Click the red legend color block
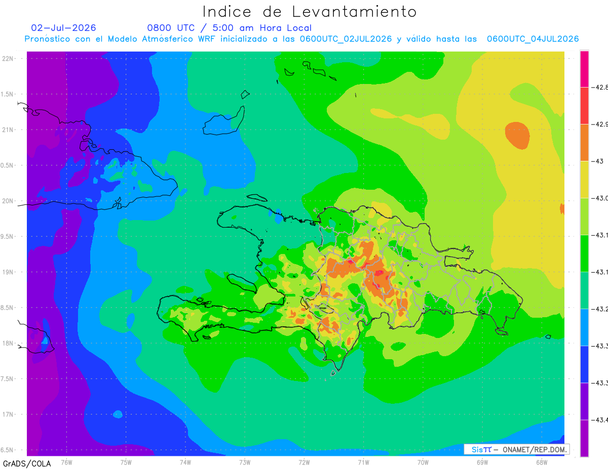 (584, 105)
